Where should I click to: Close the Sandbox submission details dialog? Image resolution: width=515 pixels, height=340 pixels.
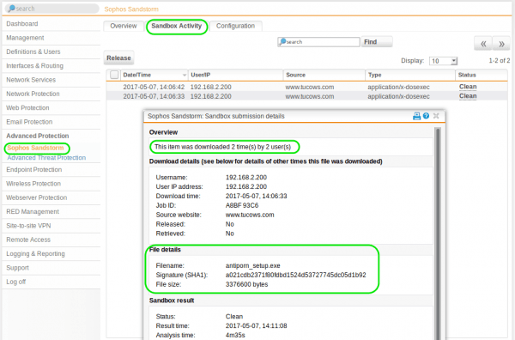tap(436, 116)
